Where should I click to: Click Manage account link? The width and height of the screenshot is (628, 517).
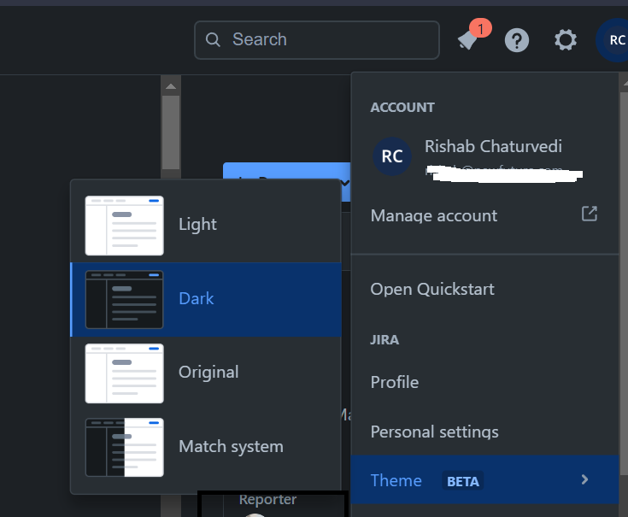[433, 215]
